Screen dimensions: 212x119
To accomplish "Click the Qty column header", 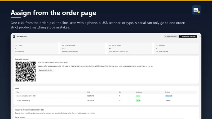I will (x=120, y=92).
